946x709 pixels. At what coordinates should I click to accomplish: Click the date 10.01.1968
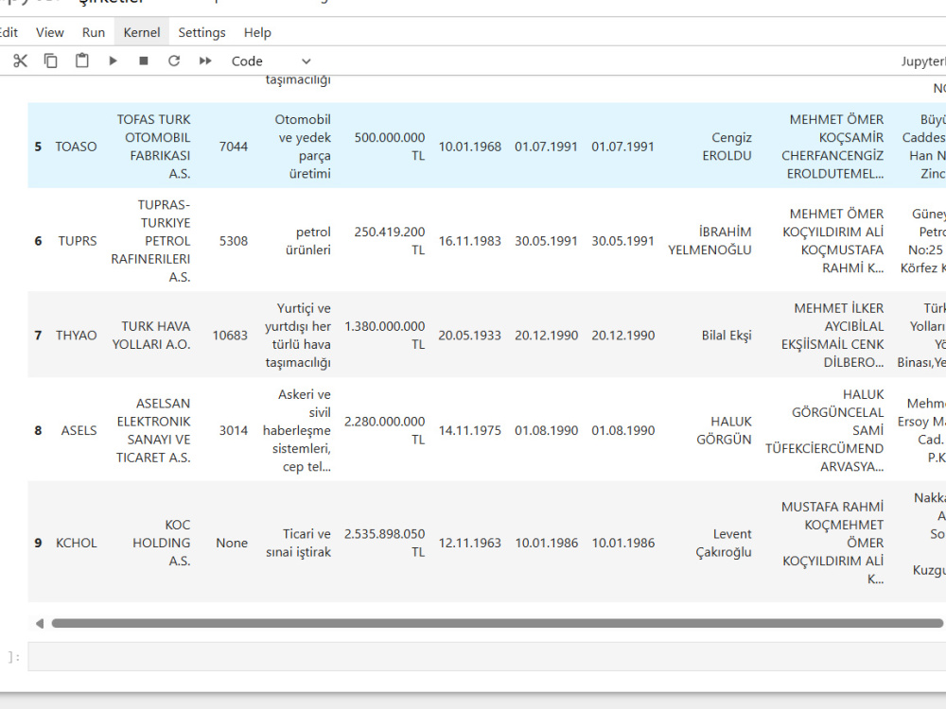coord(469,147)
